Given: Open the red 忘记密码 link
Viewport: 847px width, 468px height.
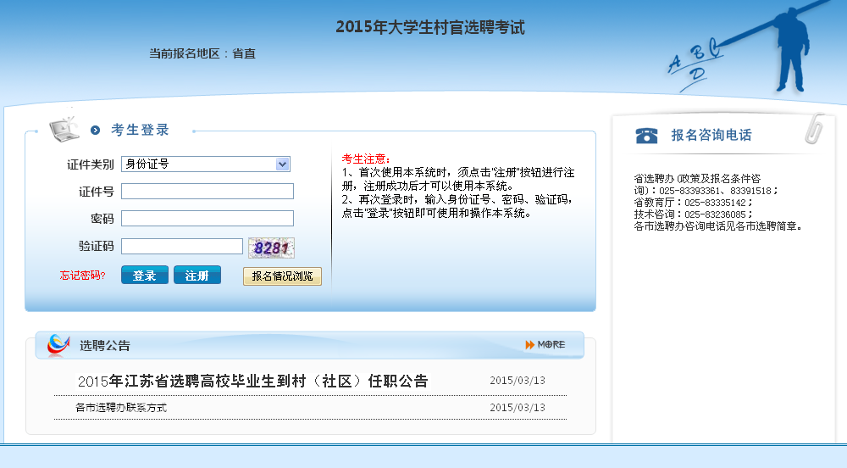Looking at the screenshot, I should coord(82,276).
